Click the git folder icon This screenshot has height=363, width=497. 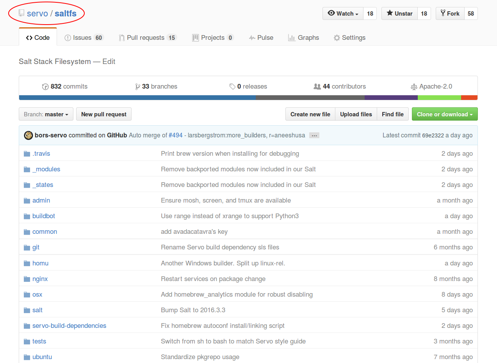[x=27, y=247]
